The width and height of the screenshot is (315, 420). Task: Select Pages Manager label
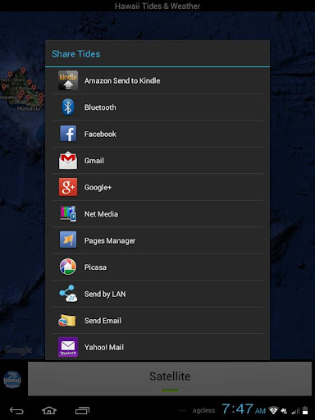click(x=110, y=240)
